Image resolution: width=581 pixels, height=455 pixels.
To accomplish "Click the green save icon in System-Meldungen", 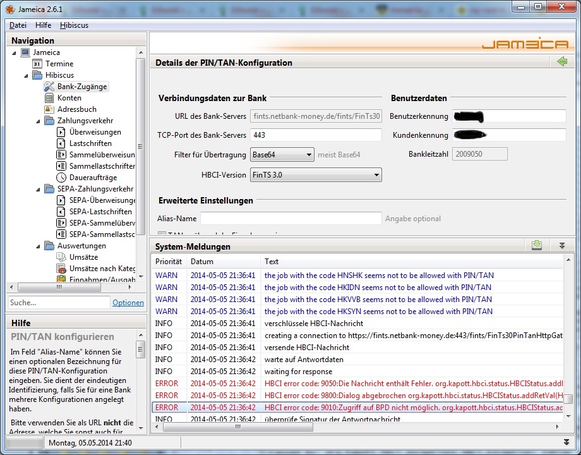I will click(537, 245).
